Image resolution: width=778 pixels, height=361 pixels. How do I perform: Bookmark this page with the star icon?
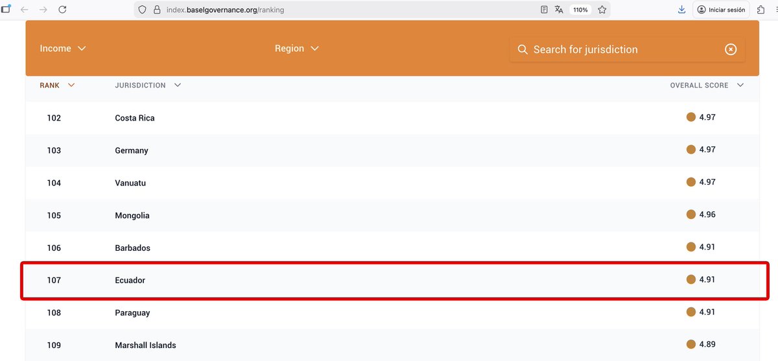[x=602, y=10]
